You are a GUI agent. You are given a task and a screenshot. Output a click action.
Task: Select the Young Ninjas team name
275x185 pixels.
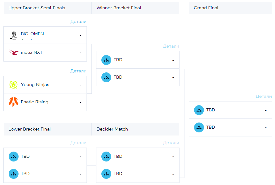35,84
